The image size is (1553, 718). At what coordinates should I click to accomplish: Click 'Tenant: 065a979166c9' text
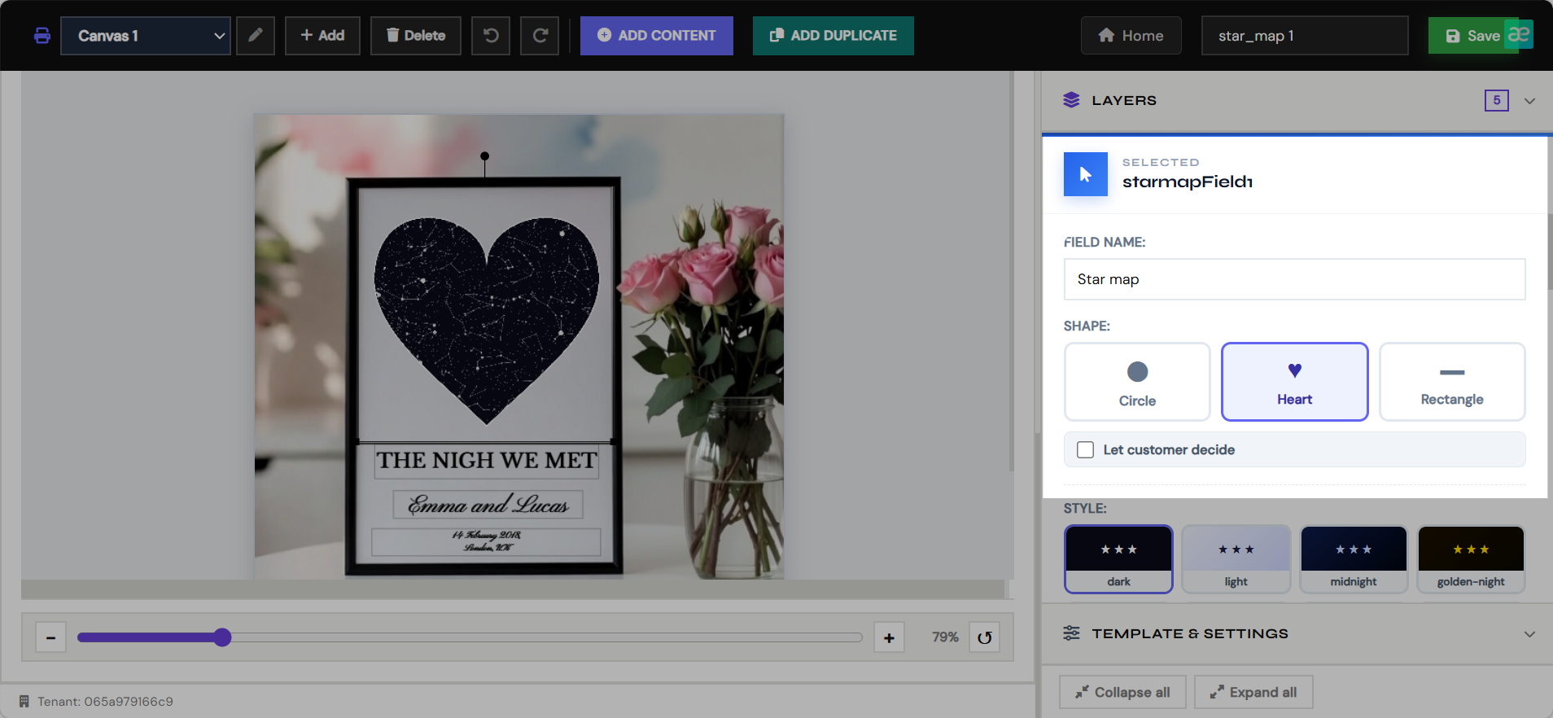click(x=105, y=702)
